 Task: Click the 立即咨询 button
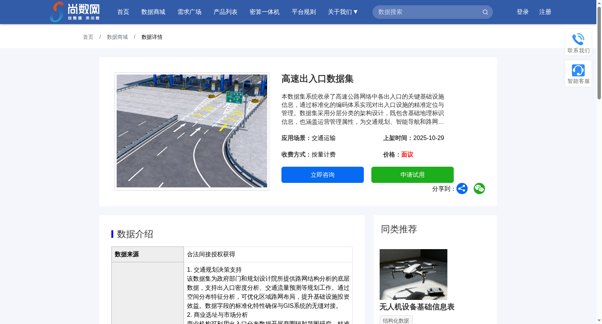(322, 175)
